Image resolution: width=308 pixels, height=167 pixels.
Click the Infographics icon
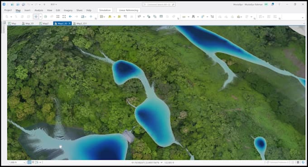[x=203, y=17]
